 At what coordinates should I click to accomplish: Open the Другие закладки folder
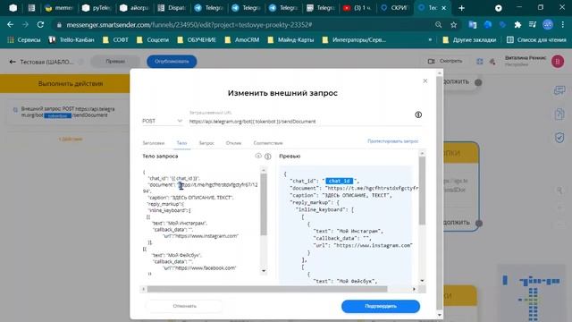[469, 39]
